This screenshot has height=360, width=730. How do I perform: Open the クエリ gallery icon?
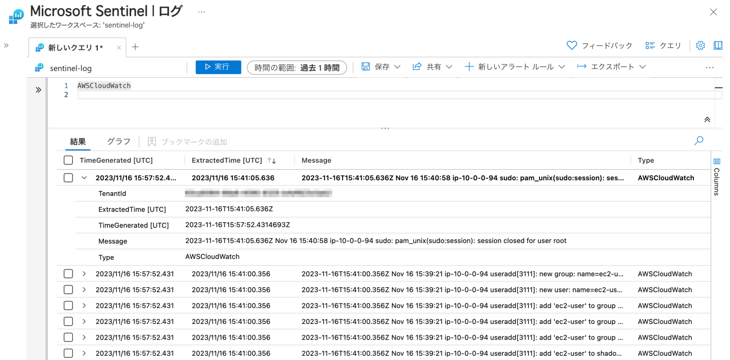650,45
